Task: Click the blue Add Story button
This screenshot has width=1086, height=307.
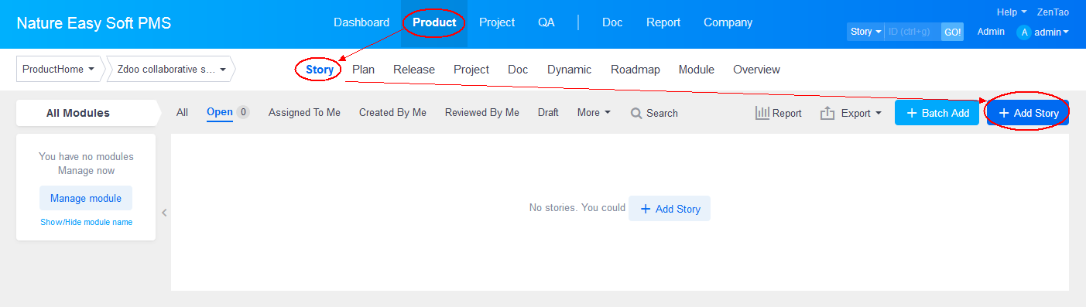Action: click(x=1028, y=113)
